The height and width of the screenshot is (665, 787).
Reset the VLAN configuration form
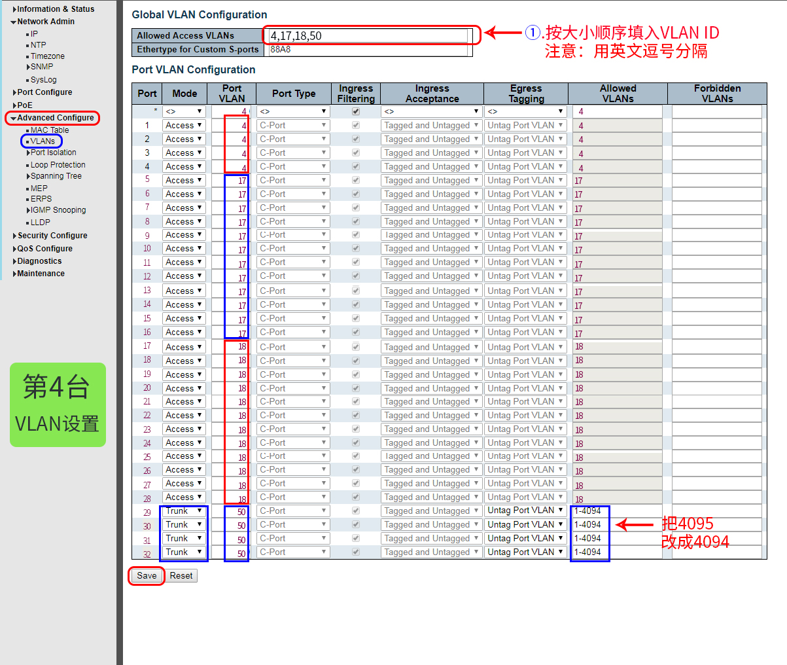tap(181, 576)
